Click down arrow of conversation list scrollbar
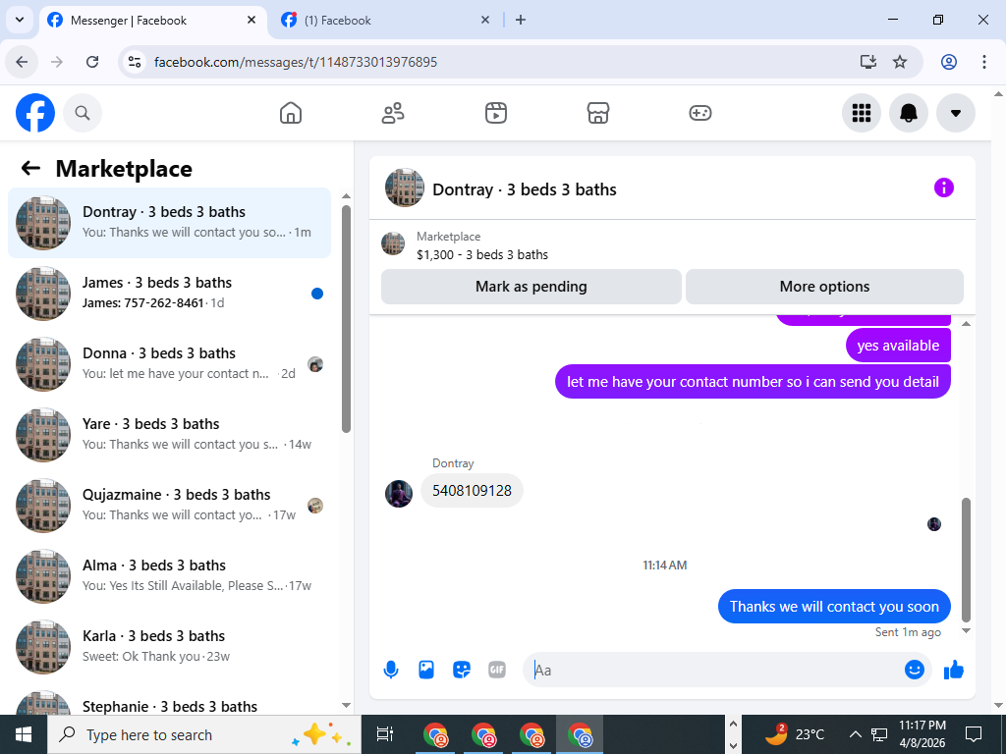Screen dimensions: 1006x754 [x=347, y=705]
